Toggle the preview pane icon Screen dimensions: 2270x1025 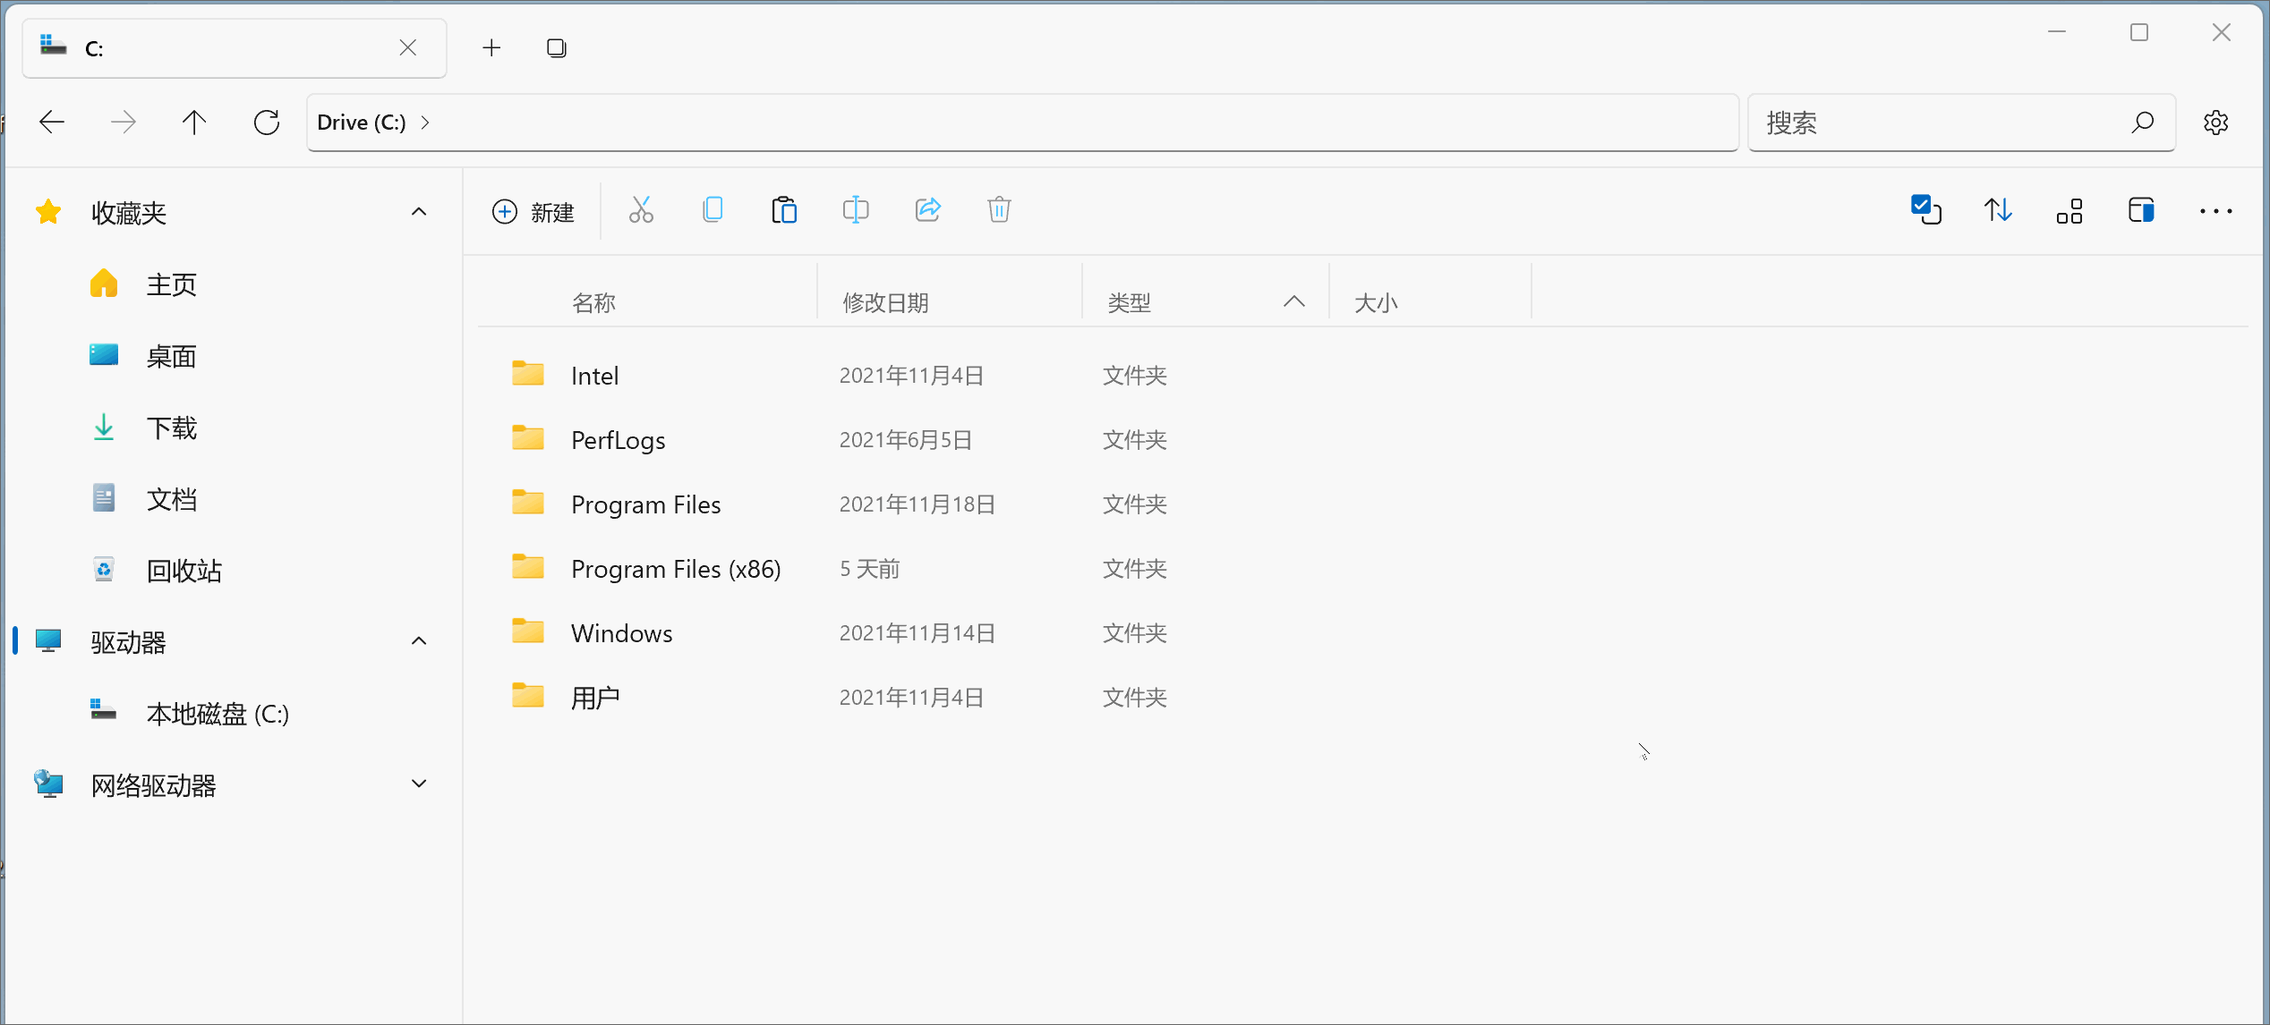coord(2141,211)
